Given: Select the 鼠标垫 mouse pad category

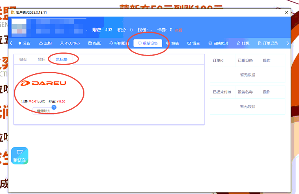Looking at the screenshot, I should pyautogui.click(x=62, y=60).
